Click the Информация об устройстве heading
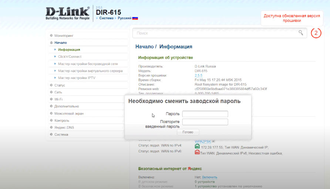 click(x=165, y=57)
